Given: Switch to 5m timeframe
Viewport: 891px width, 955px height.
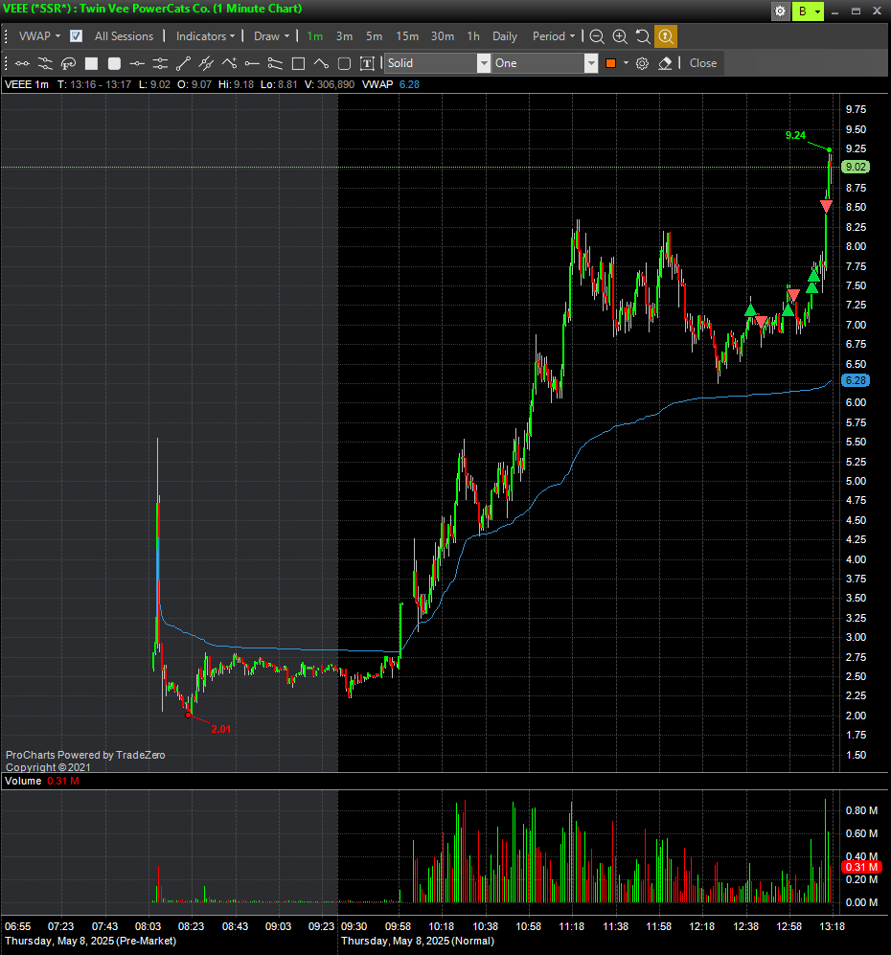Looking at the screenshot, I should [374, 36].
